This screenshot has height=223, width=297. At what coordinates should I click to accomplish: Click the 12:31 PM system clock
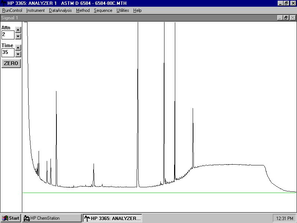point(284,219)
